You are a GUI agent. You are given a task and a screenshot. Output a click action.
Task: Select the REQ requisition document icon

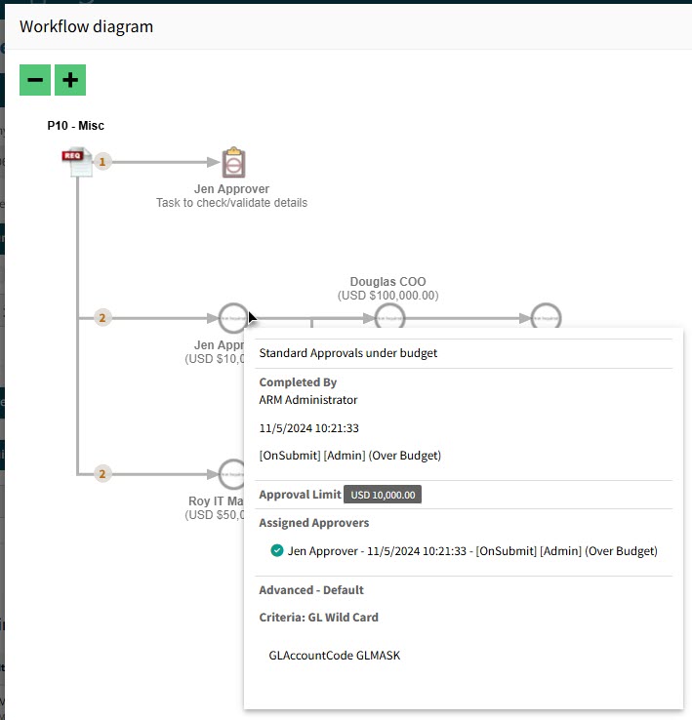pos(77,162)
